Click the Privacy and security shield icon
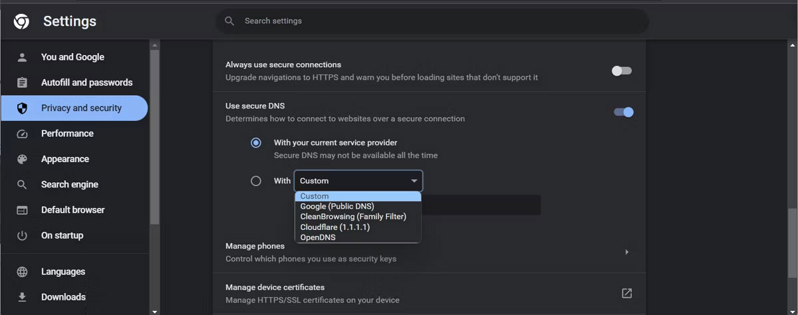The image size is (798, 315). (x=22, y=108)
